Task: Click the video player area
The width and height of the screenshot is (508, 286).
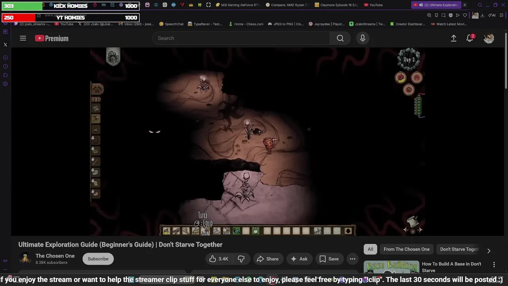Action: (257, 142)
